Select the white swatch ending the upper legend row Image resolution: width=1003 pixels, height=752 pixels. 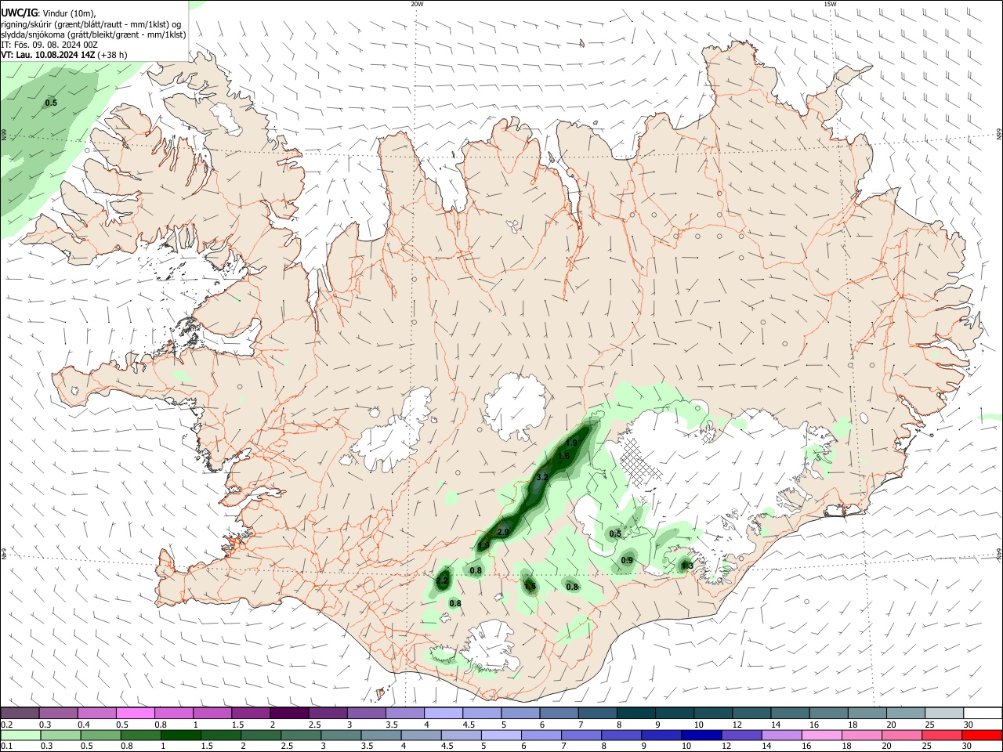(x=983, y=713)
